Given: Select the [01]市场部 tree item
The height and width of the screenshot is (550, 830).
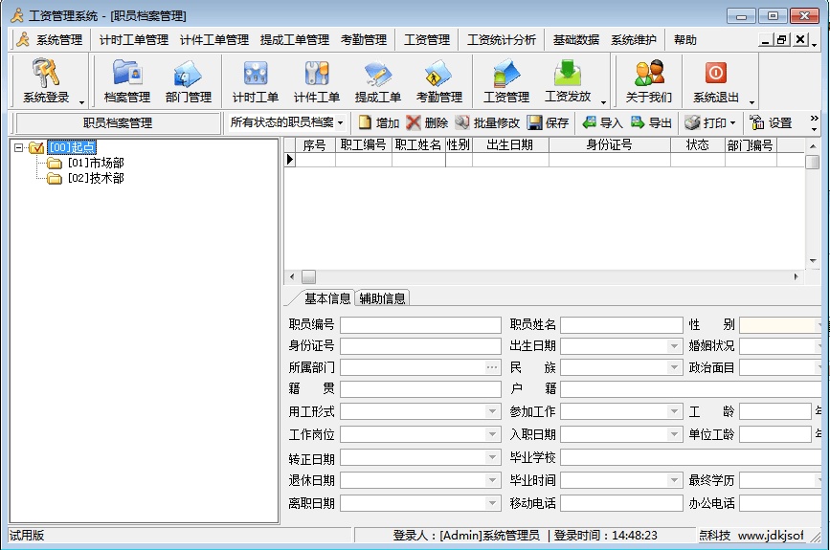Looking at the screenshot, I should (x=96, y=163).
